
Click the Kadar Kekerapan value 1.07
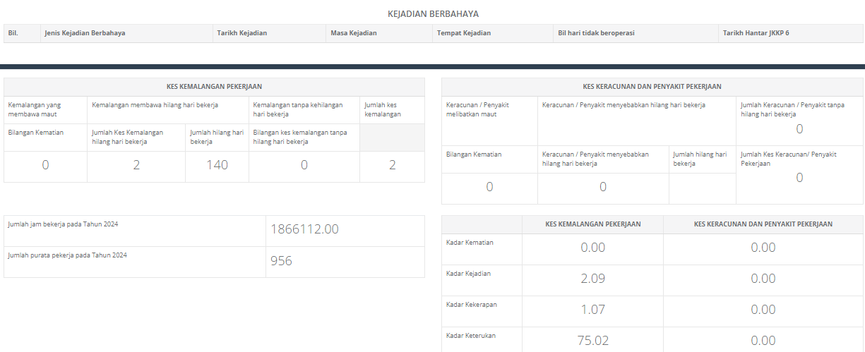click(x=593, y=309)
